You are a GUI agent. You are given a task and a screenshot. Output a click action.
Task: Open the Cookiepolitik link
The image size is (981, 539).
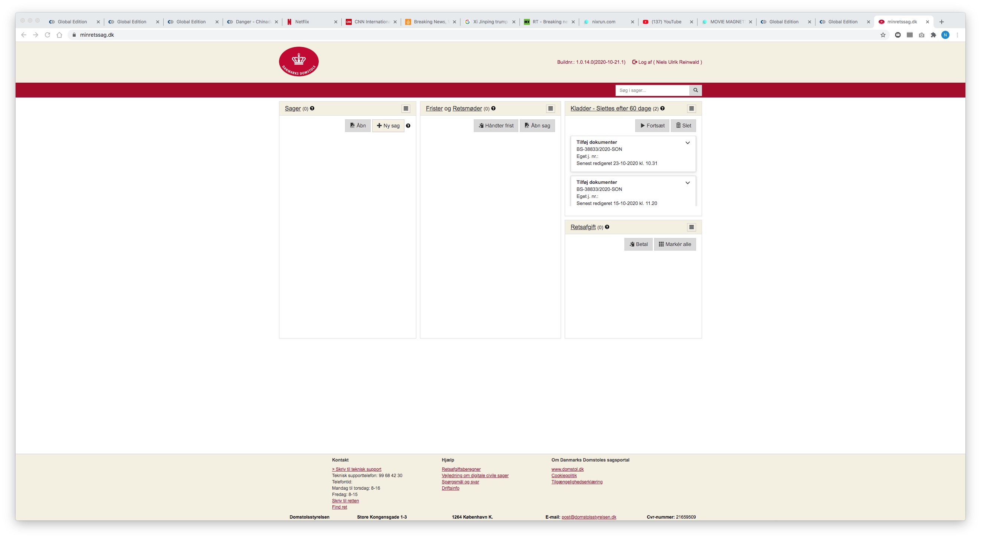[x=564, y=476]
